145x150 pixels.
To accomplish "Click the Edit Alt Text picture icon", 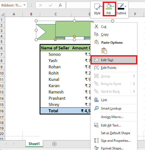I will pyautogui.click(x=96, y=125).
